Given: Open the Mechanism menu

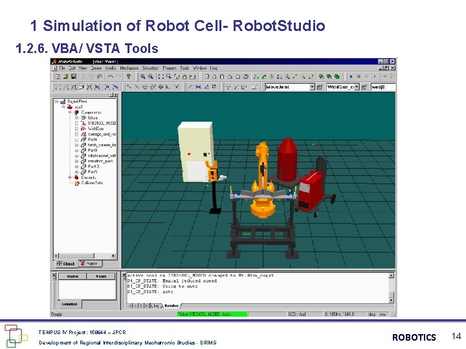Looking at the screenshot, I should point(129,68).
